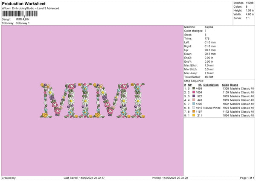Screen dimensions: 256x181
Task: Click the orange swatch for code 1172
Action: coord(194,111)
